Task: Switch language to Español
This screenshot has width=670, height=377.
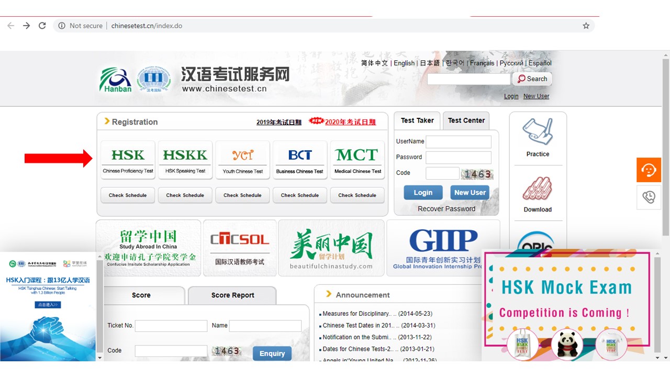Action: point(540,63)
